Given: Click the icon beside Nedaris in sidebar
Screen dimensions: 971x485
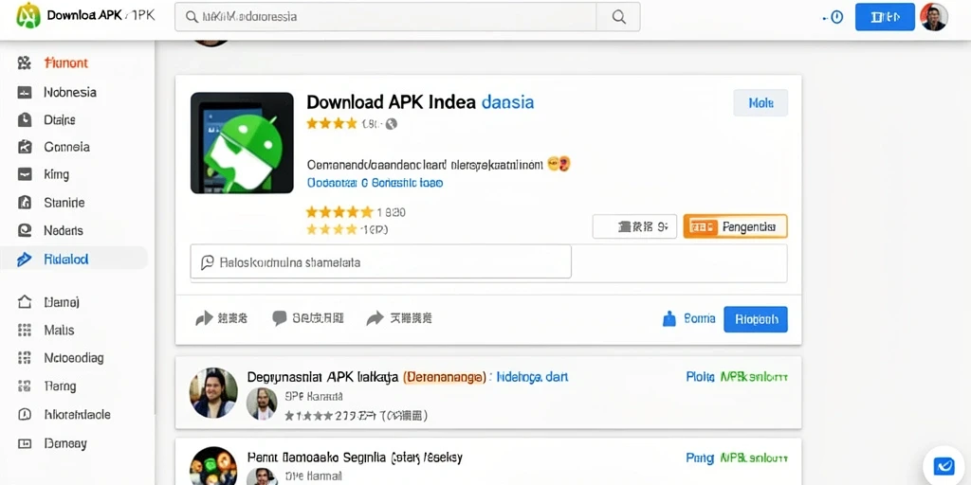Looking at the screenshot, I should [x=24, y=230].
